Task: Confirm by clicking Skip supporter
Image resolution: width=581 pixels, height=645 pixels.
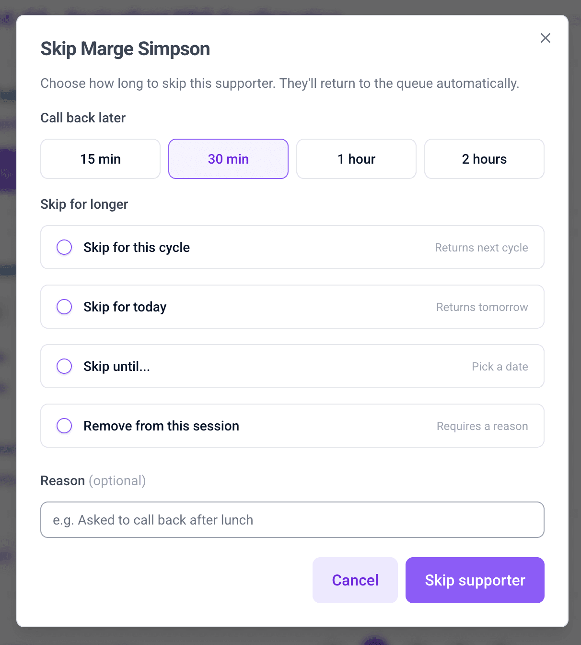Action: coord(474,580)
